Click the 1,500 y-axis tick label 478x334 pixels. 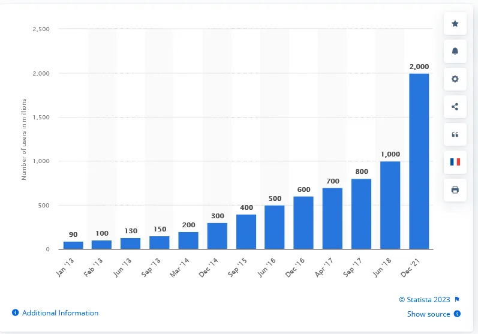coord(41,118)
